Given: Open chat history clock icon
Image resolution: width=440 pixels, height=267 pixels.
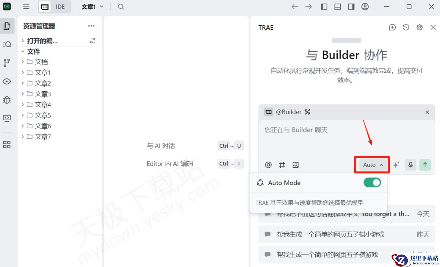Looking at the screenshot, I should (x=406, y=28).
